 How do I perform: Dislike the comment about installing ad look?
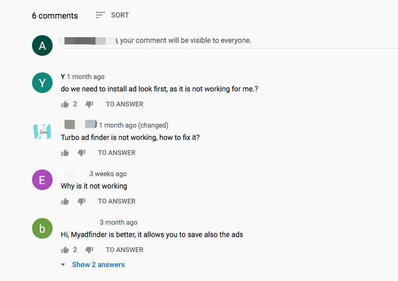pos(89,104)
